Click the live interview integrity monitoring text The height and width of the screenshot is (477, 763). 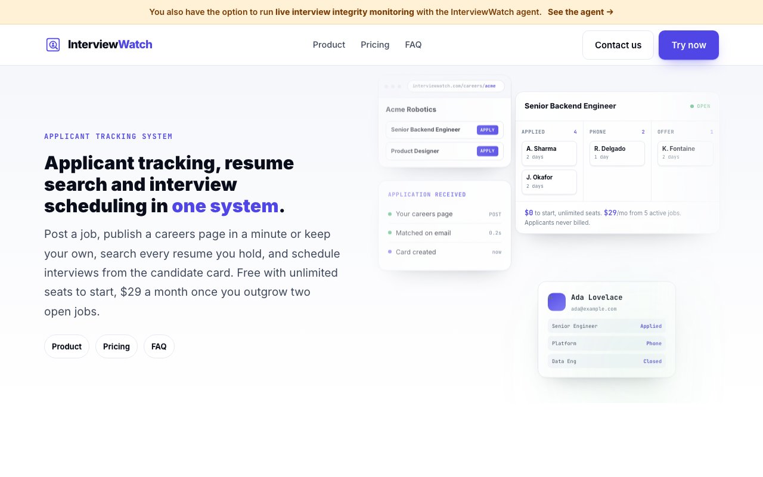pyautogui.click(x=345, y=12)
